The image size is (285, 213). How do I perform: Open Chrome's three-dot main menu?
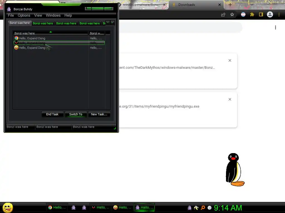click(x=279, y=14)
